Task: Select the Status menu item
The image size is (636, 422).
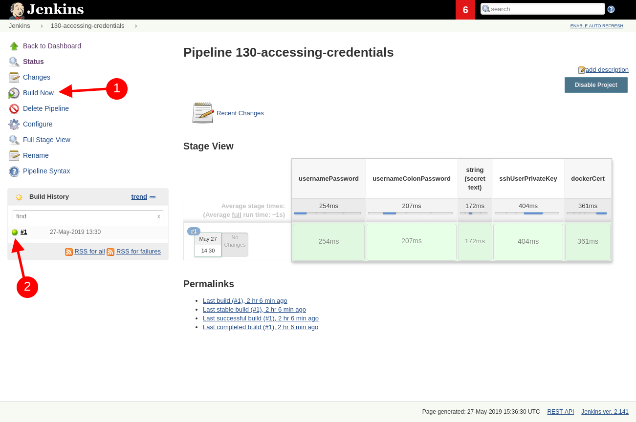Action: coord(33,62)
